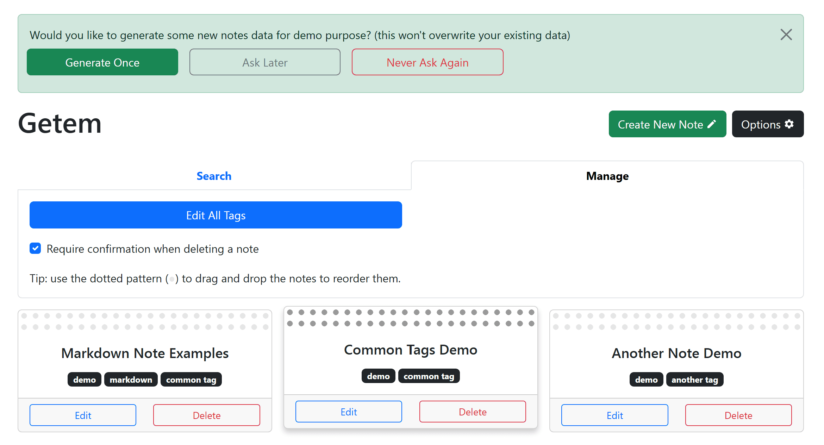
Task: Click the markdown tag on Markdown Note Examples
Action: coord(131,379)
